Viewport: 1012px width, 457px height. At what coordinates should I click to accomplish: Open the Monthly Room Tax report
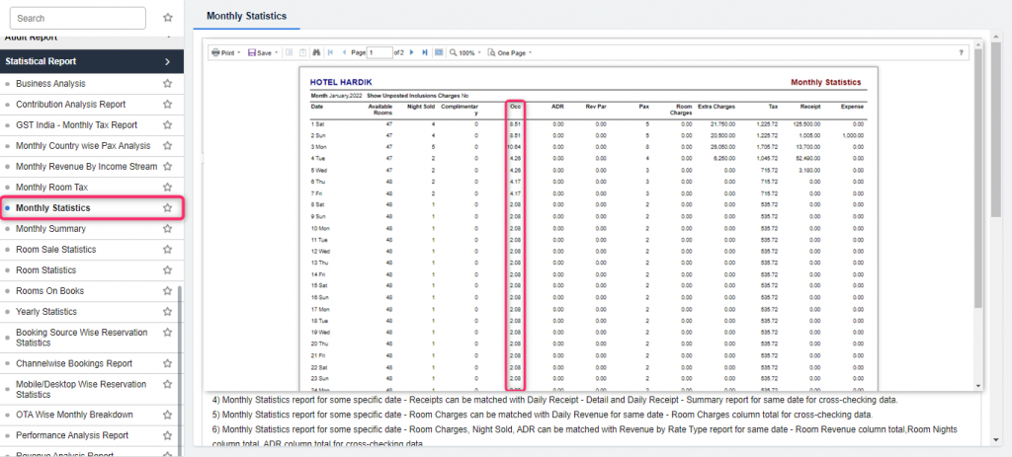[x=51, y=187]
